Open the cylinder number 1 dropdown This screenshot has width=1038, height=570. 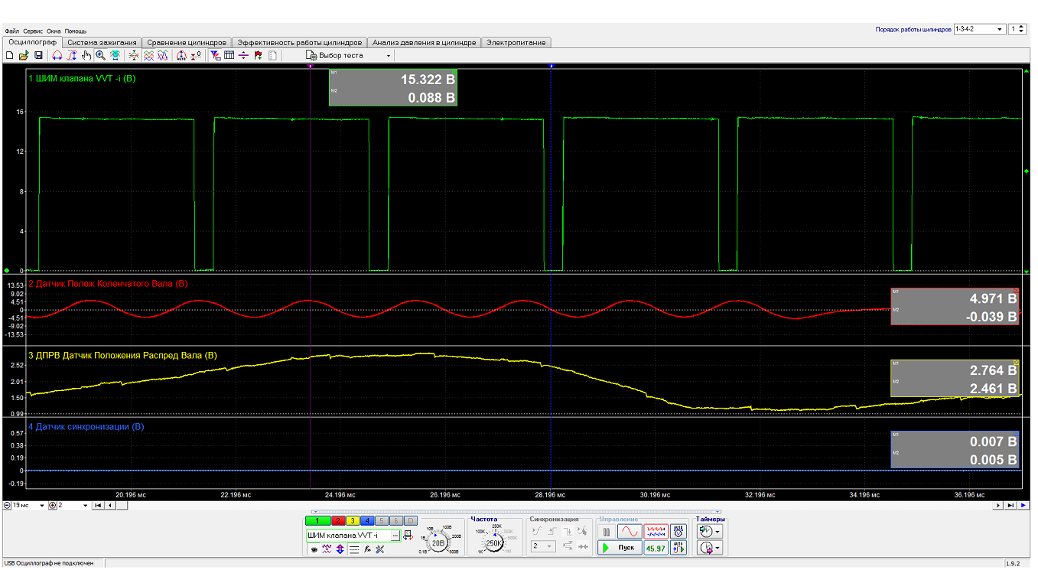[1017, 29]
